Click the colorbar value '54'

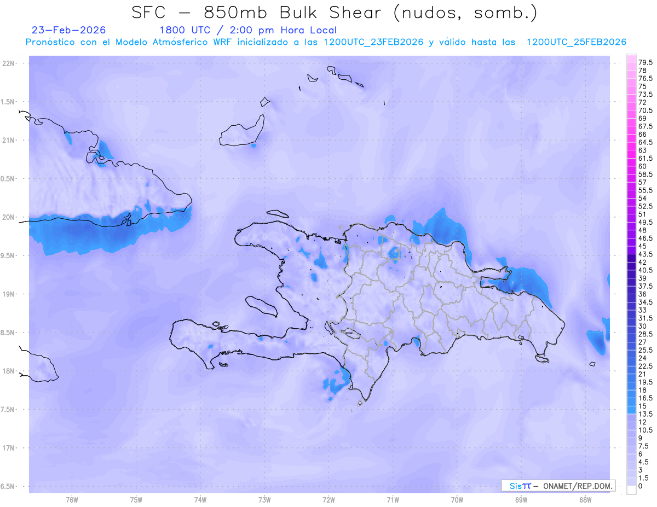643,198
